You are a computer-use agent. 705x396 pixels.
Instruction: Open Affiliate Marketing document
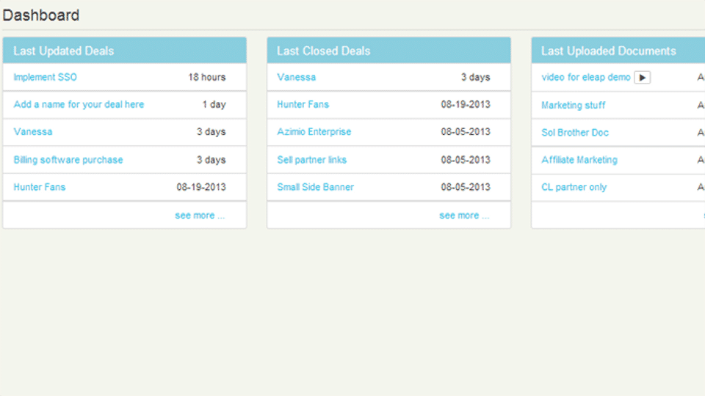(x=579, y=160)
